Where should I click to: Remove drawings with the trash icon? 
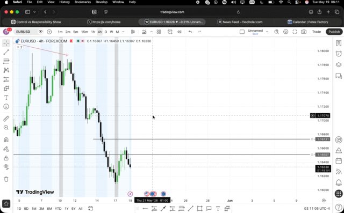(6, 179)
